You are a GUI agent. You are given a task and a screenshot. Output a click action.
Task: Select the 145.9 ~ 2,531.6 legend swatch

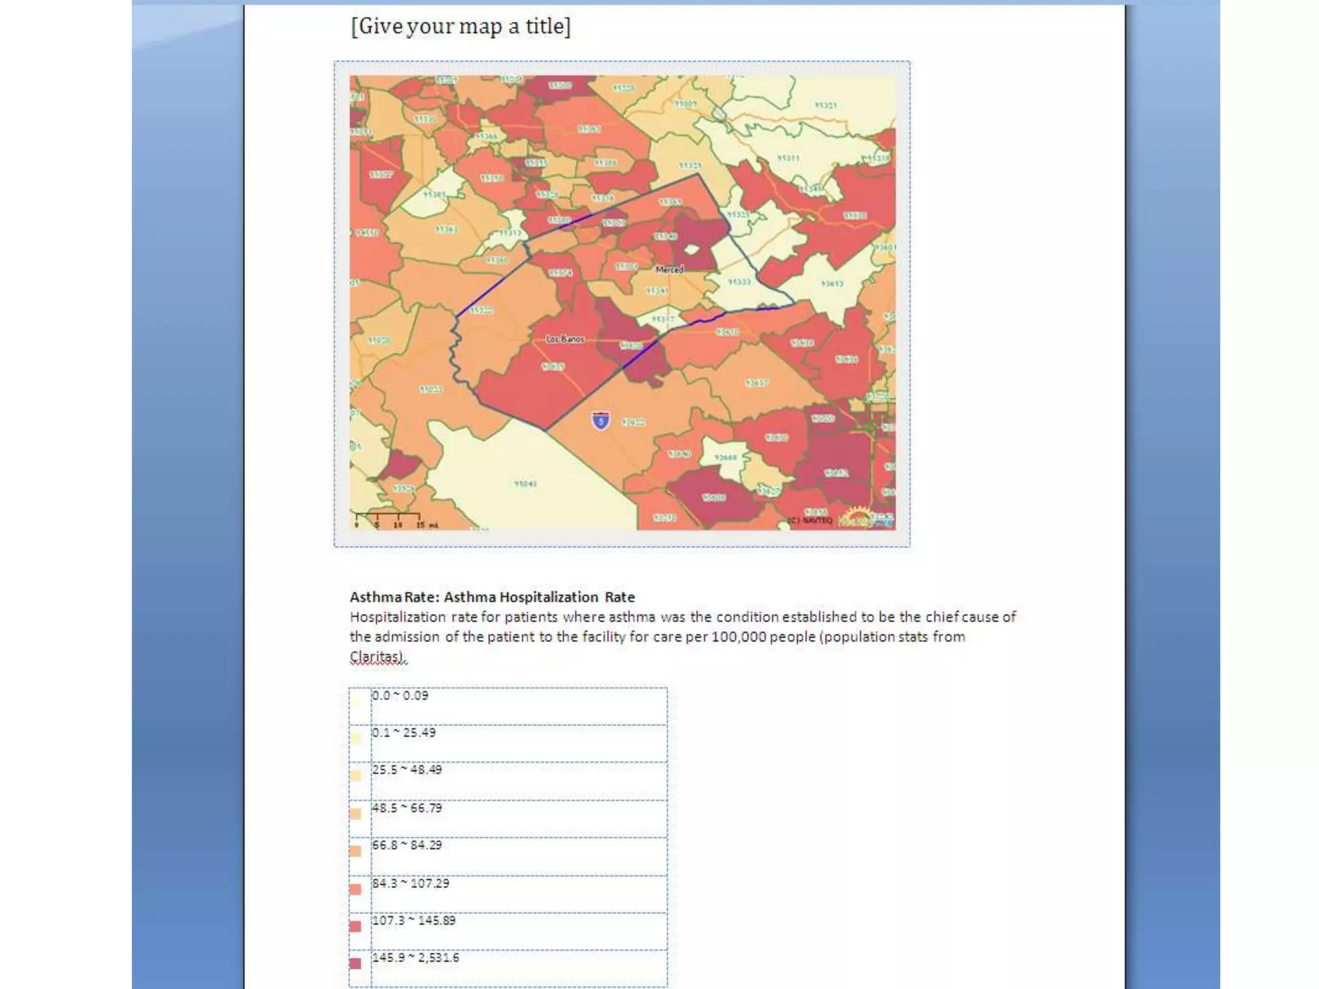pyautogui.click(x=356, y=964)
